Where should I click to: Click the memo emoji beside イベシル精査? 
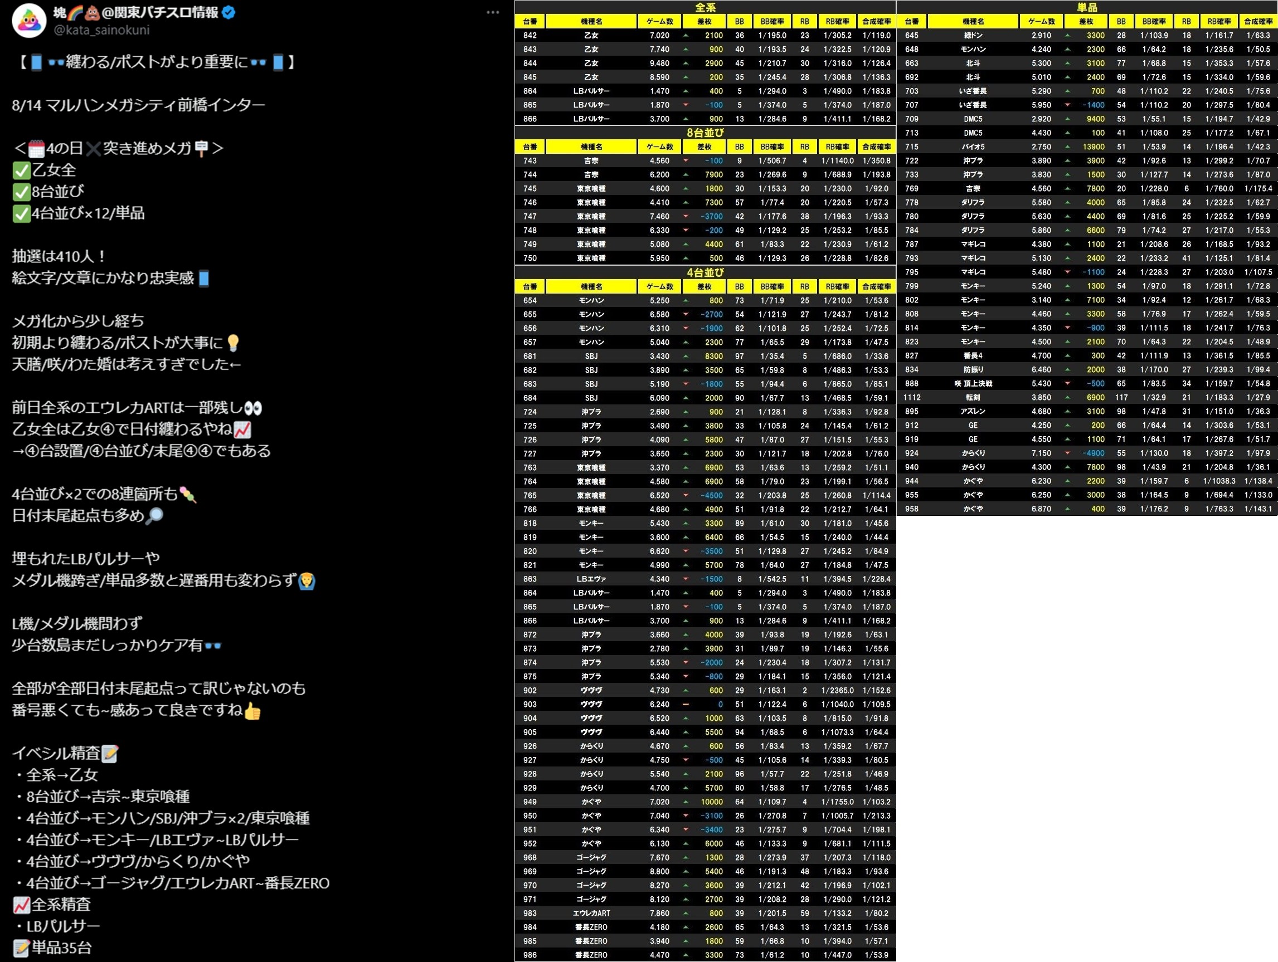110,754
